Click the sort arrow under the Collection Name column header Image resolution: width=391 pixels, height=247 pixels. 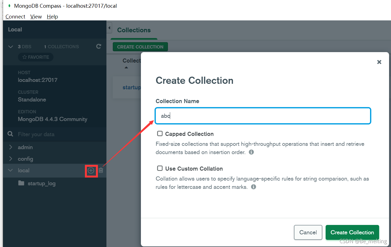(126, 68)
